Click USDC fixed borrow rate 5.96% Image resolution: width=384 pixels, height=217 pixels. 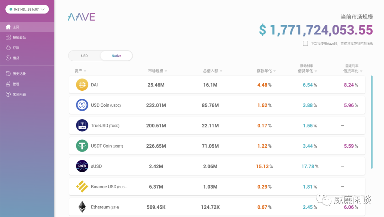tap(351, 105)
